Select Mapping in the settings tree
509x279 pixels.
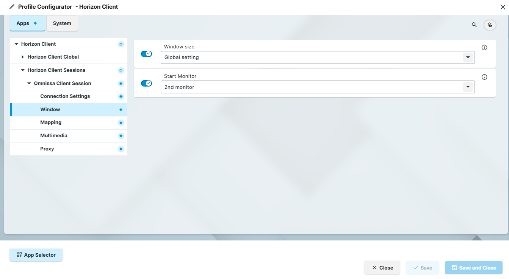point(51,122)
